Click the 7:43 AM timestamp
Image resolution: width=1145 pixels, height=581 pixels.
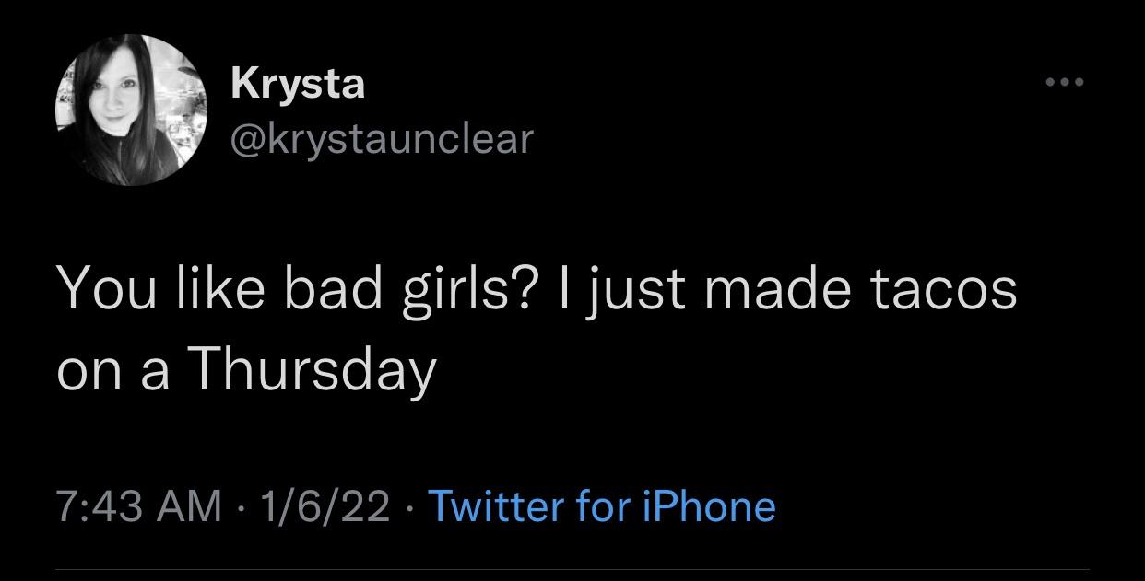(138, 506)
